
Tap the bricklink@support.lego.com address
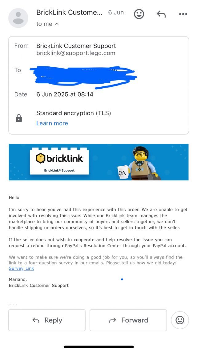[76, 53]
